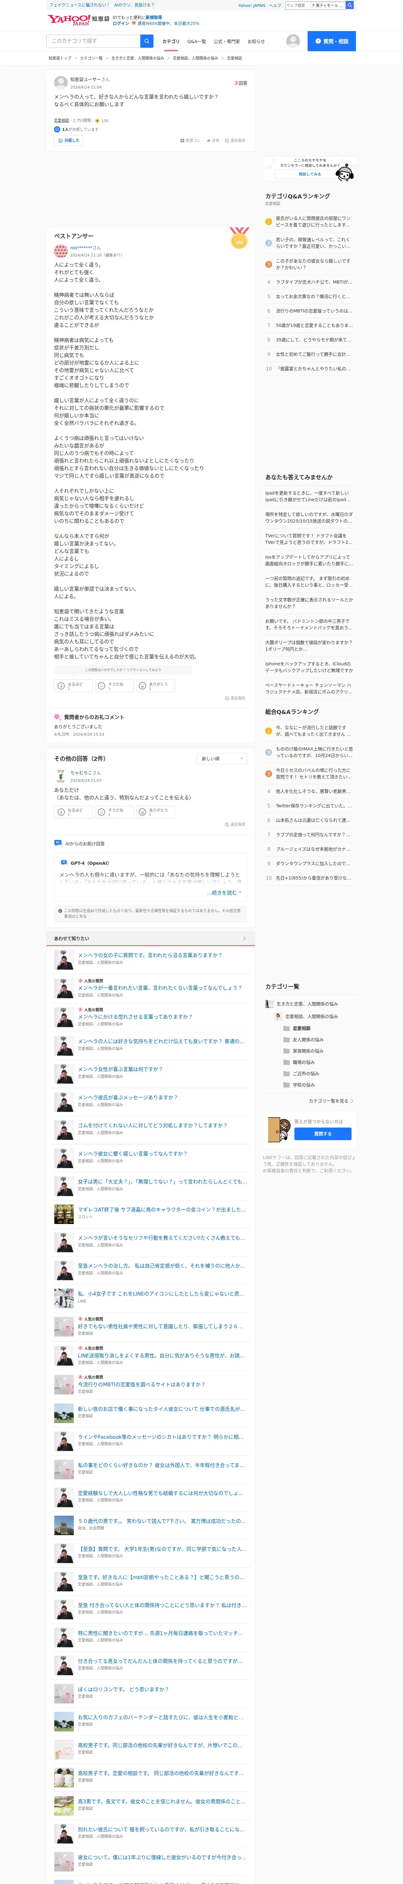Click カテゴリ一覧 breadcrumb
Image resolution: width=403 pixels, height=1884 pixels.
point(91,58)
